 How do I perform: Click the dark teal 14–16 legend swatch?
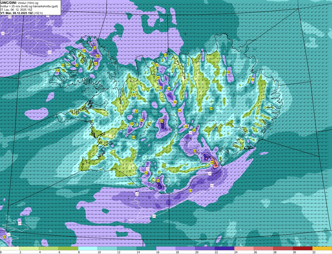pyautogui.click(x=147, y=248)
